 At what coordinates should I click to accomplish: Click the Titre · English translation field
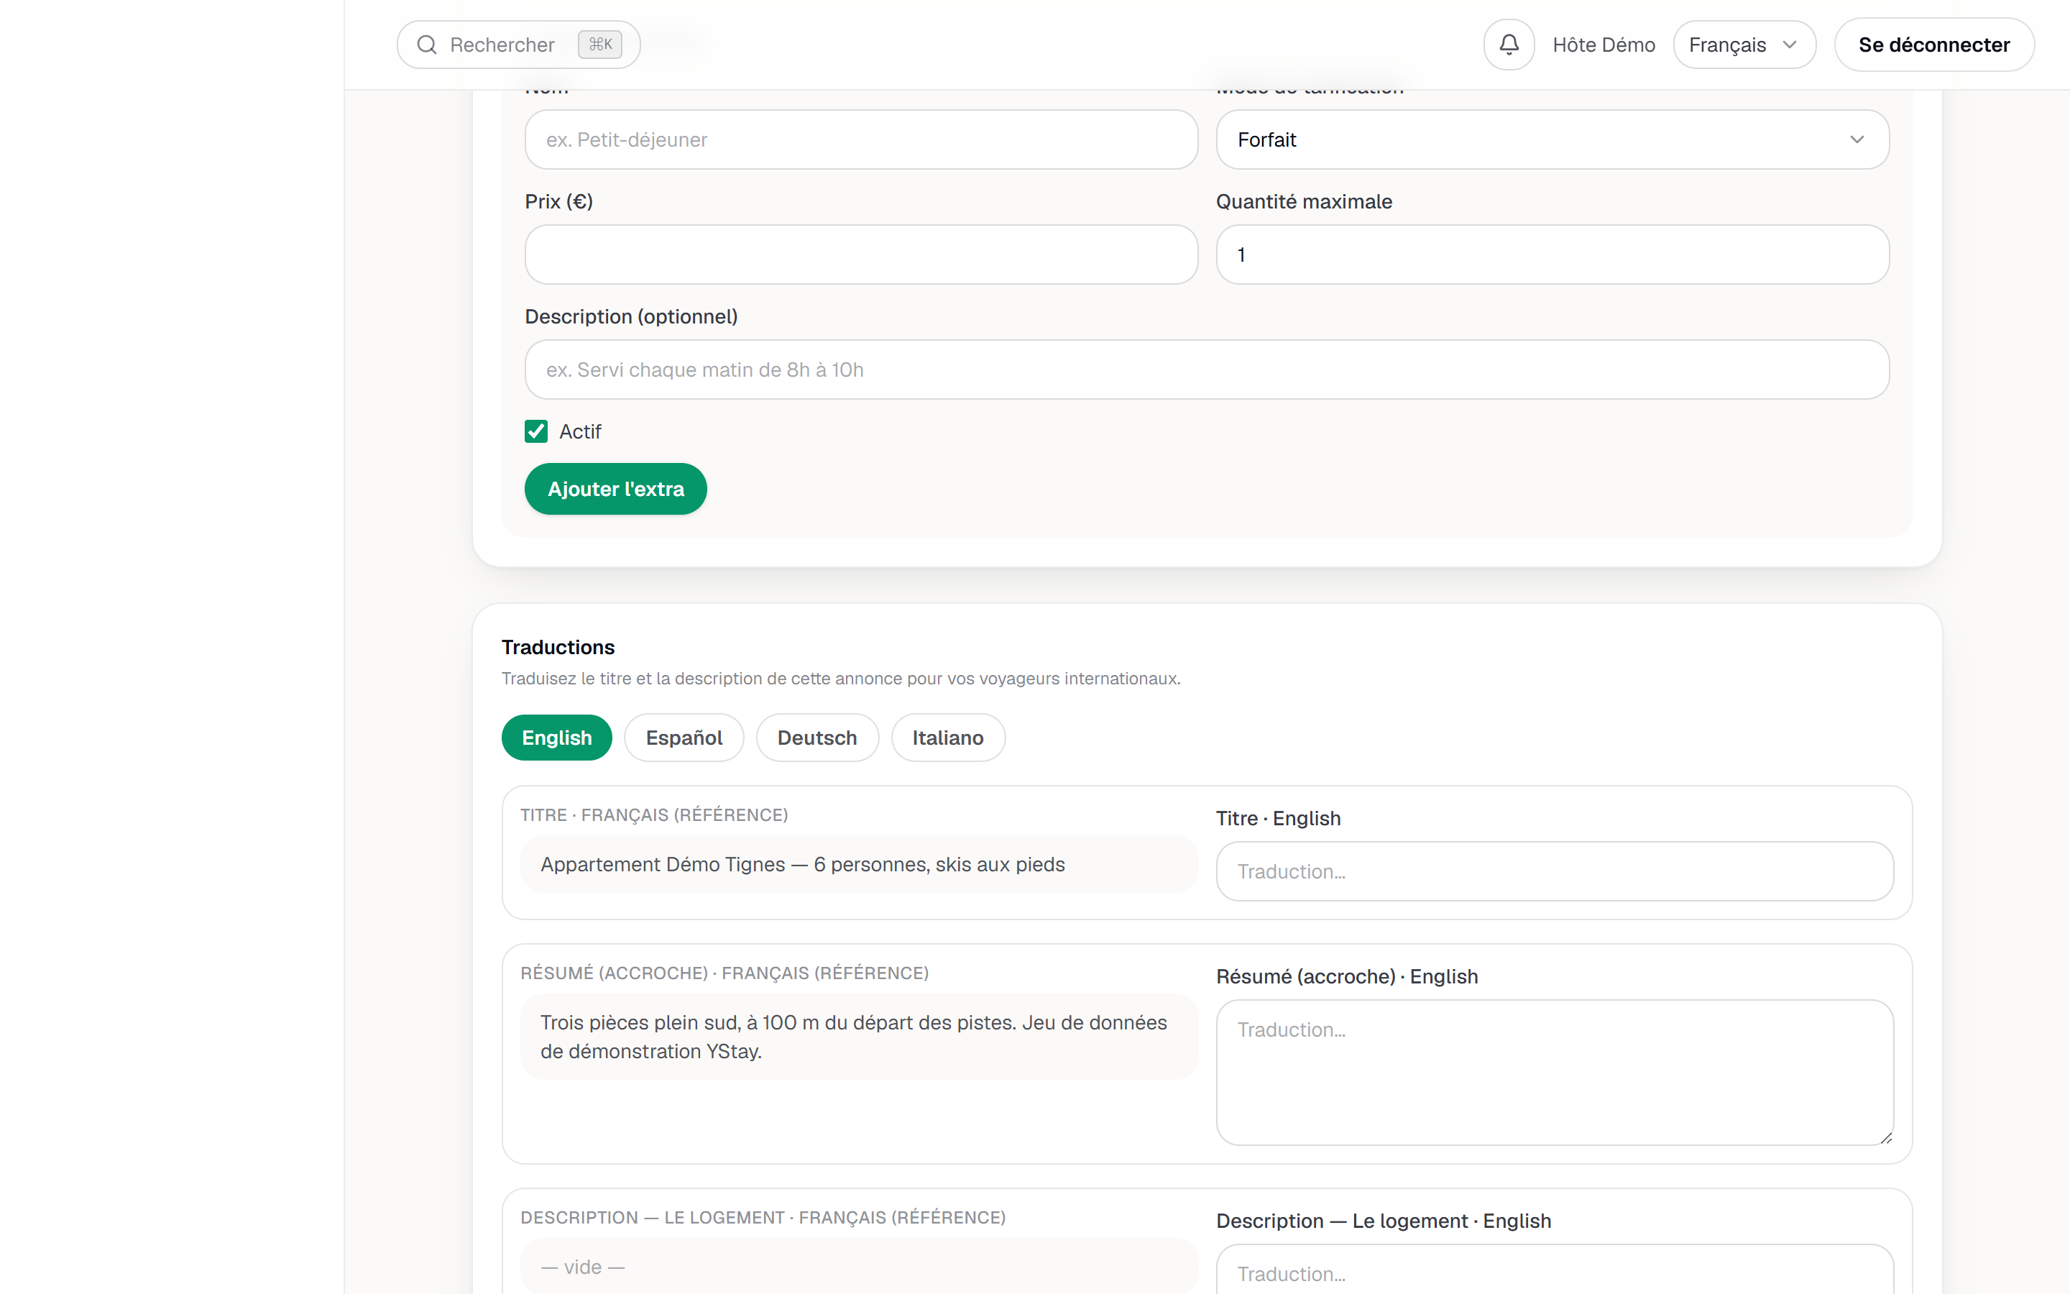1555,871
